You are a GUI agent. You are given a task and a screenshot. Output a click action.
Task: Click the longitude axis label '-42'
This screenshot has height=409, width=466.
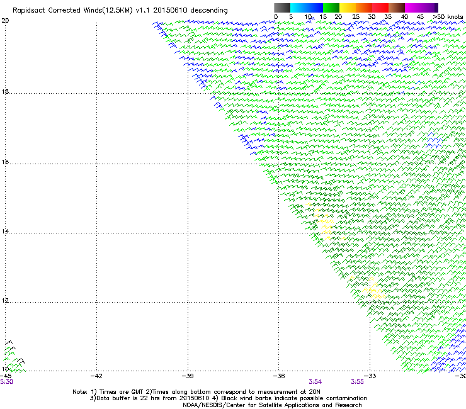coord(96,376)
